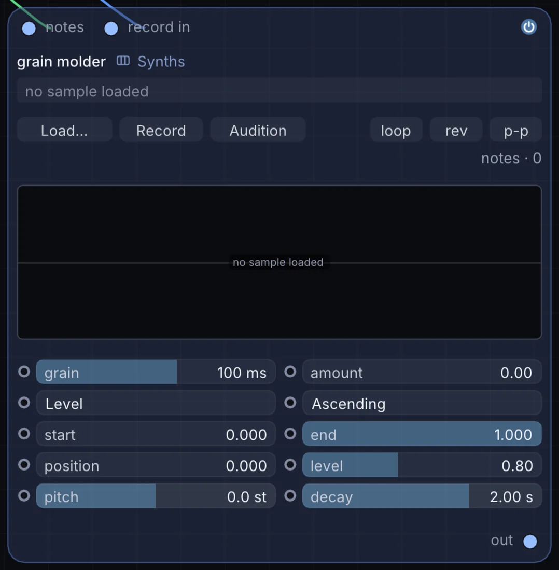Click the record in input port
The image size is (559, 570).
pos(111,28)
